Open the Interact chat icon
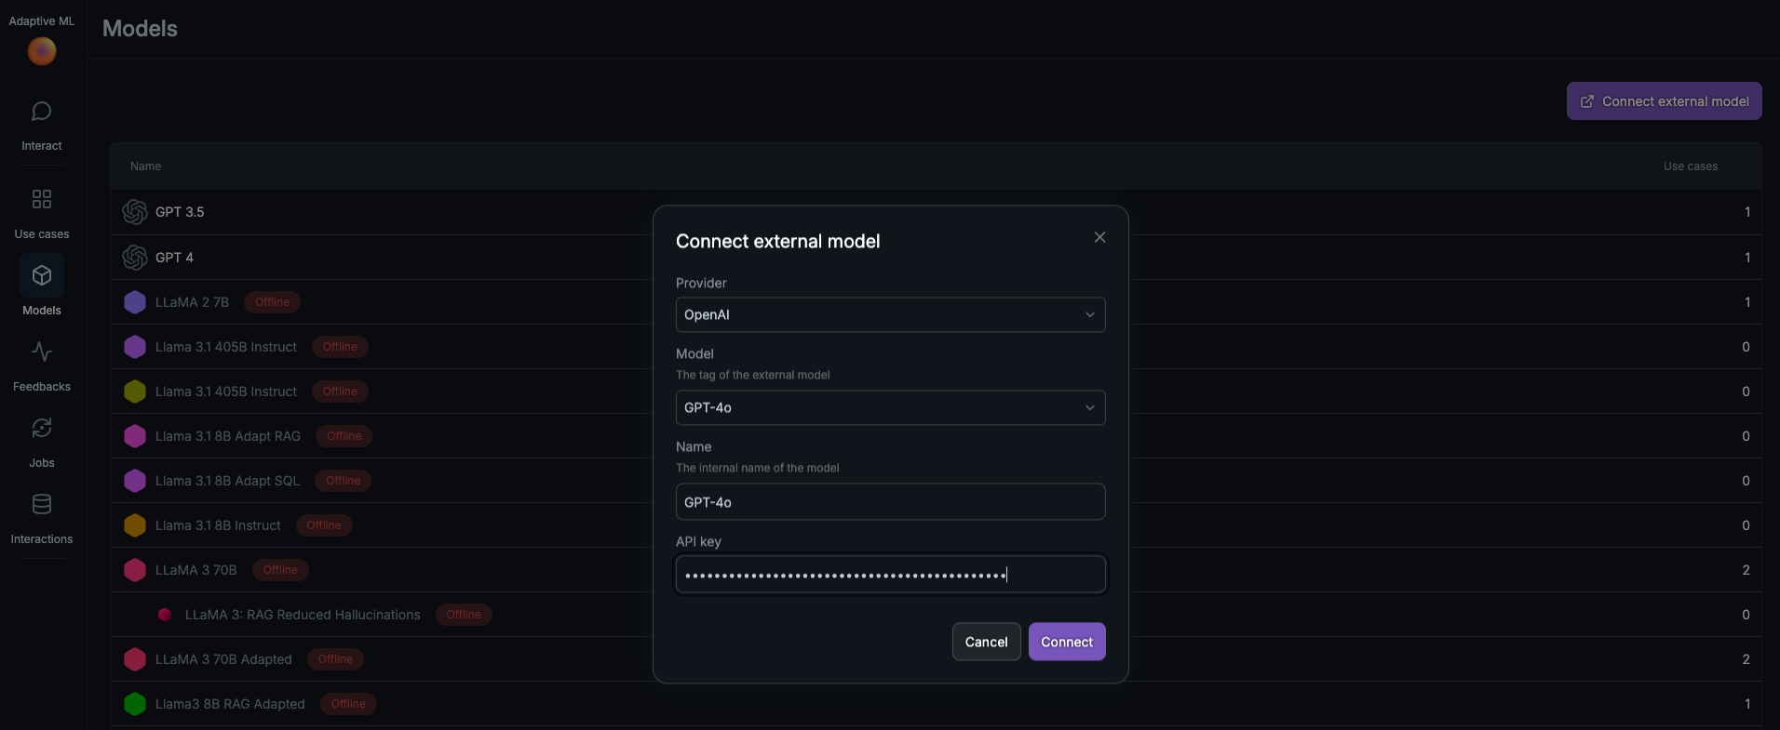 41,112
